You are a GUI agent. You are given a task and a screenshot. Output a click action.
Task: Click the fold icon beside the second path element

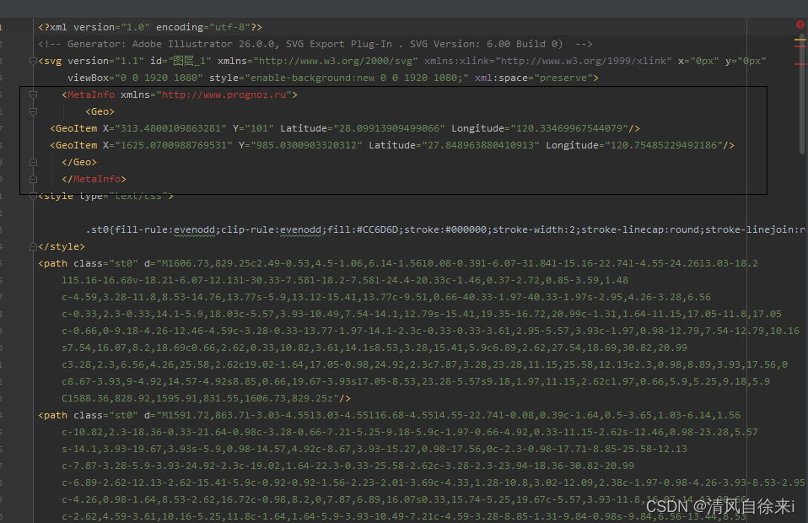[x=33, y=414]
